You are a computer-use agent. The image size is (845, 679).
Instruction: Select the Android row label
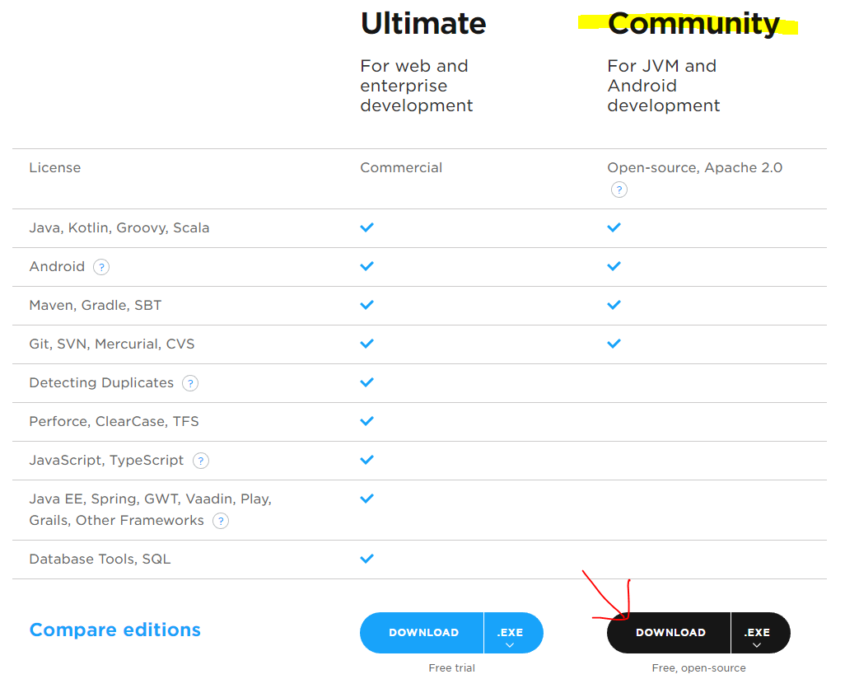57,266
